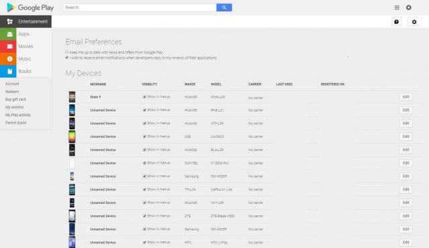Click Edit for the HTC U Play device

(406, 242)
